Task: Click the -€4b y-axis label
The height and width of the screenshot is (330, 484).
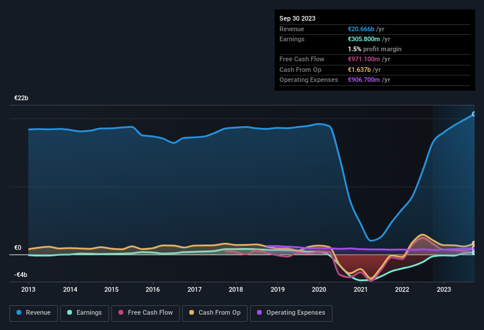Action: pyautogui.click(x=21, y=275)
